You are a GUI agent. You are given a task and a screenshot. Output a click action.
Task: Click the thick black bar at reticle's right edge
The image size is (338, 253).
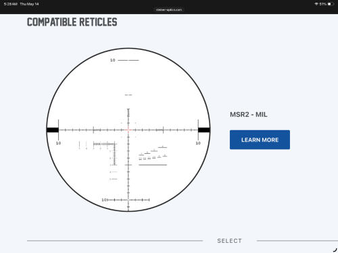[204, 130]
